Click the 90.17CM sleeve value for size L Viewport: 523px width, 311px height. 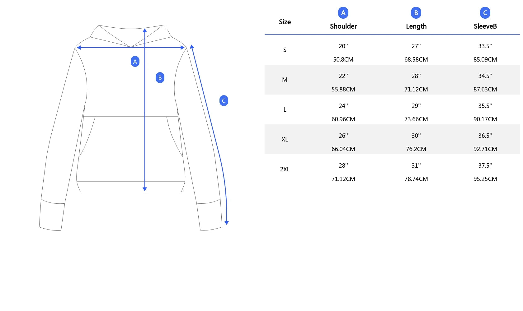tap(485, 119)
